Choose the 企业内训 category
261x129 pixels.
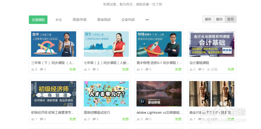coord(128,20)
